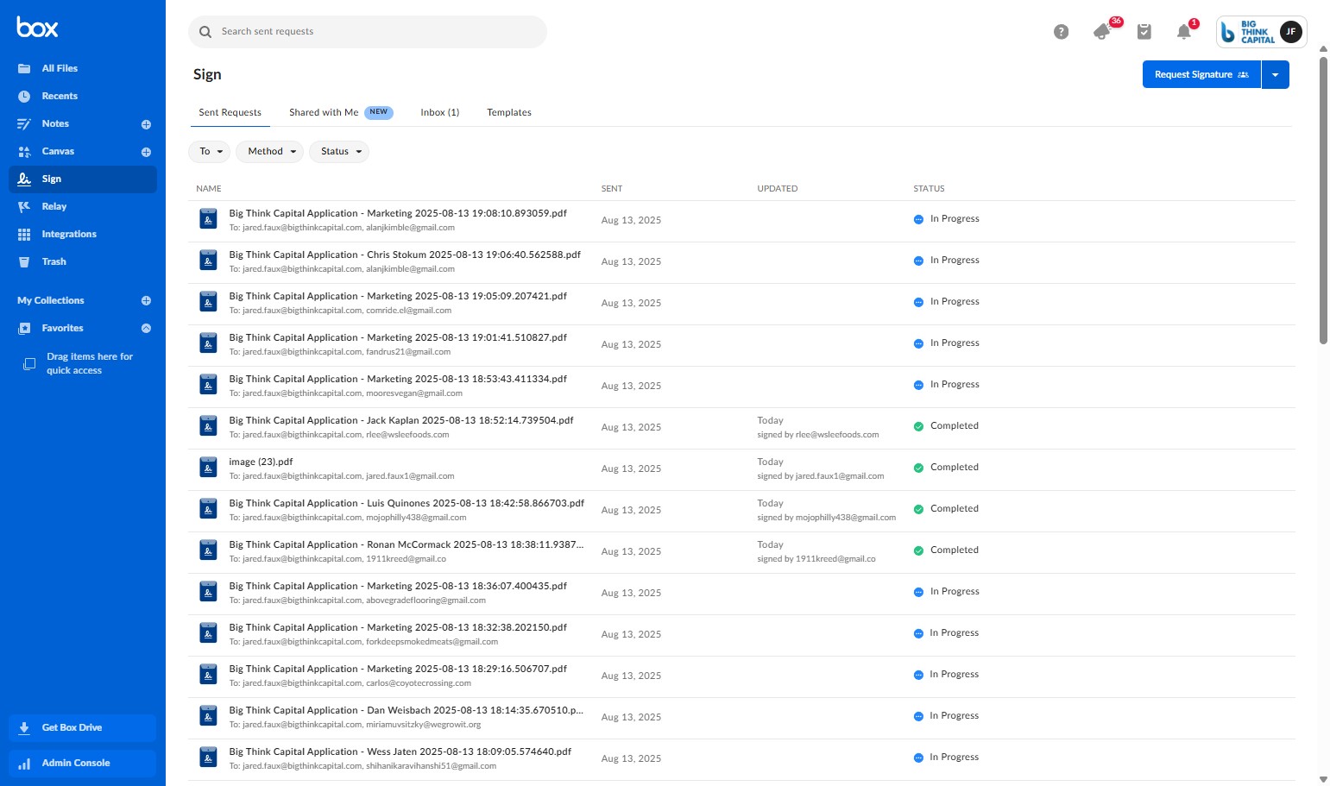Click document icon for image (23).pdf
Viewport: 1330px width, 786px height.
tap(208, 468)
